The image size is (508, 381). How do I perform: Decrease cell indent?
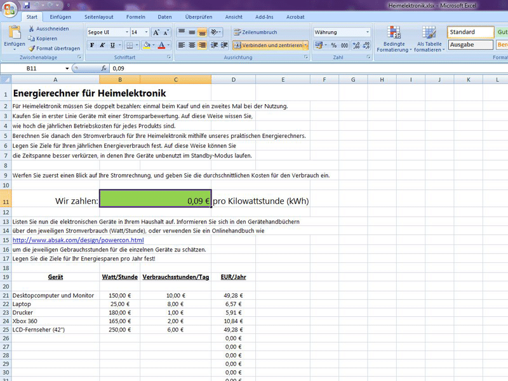click(214, 45)
